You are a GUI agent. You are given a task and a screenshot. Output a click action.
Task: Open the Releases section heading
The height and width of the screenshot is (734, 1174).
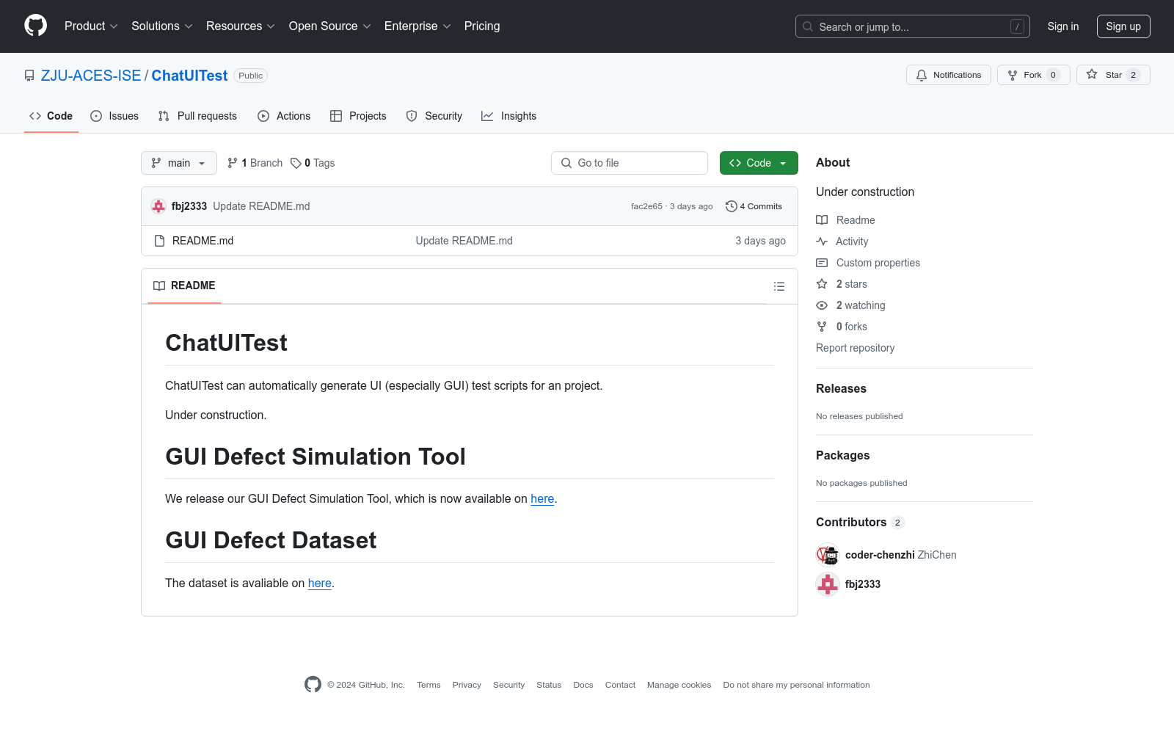click(x=841, y=389)
